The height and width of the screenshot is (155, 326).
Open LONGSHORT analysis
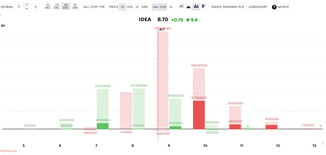coord(258,7)
